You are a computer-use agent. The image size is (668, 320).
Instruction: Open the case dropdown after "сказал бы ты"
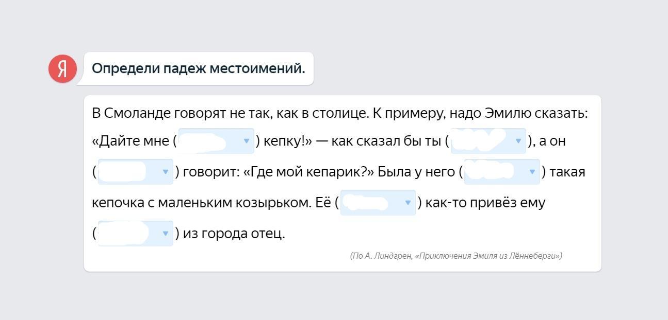[x=488, y=141]
